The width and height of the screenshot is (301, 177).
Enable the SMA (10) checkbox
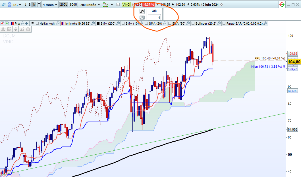[x=123, y=23]
